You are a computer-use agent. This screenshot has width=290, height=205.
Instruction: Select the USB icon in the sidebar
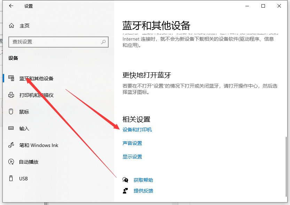11,179
